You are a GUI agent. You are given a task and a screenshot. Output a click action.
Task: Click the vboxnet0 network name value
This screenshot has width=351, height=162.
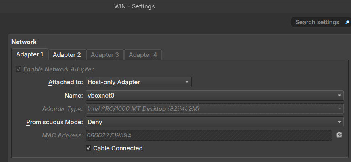point(101,96)
